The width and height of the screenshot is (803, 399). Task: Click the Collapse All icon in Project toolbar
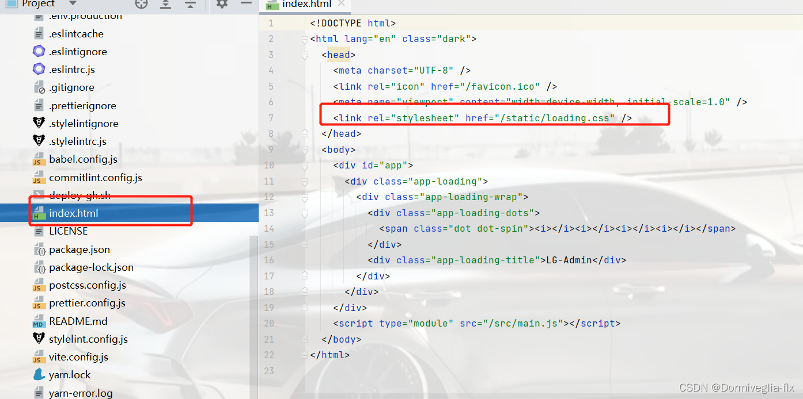[191, 4]
